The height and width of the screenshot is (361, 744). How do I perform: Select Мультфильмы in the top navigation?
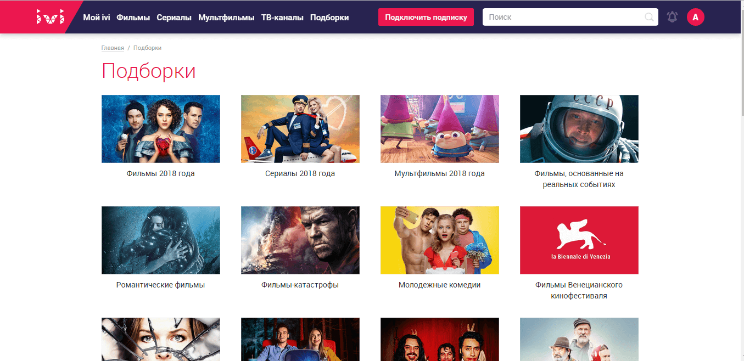(226, 18)
